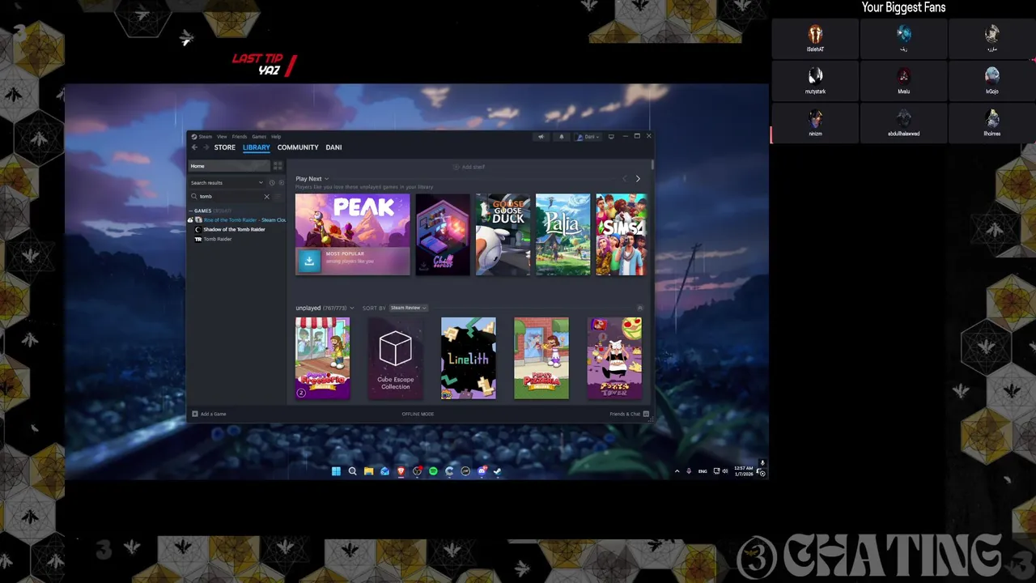
Task: Open the View menu
Action: pyautogui.click(x=222, y=137)
